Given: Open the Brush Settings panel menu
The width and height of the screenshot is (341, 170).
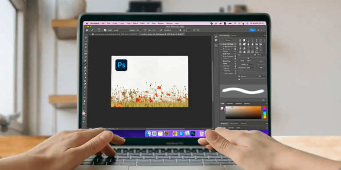Looking at the screenshot, I should coord(265,35).
